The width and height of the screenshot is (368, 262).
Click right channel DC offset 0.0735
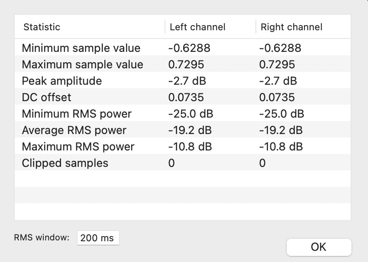click(x=277, y=97)
